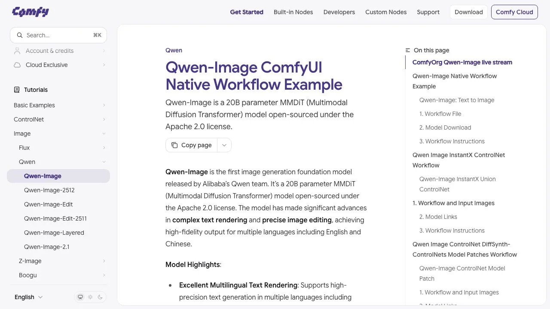
Task: Click the Comfy logo
Action: coord(31,12)
